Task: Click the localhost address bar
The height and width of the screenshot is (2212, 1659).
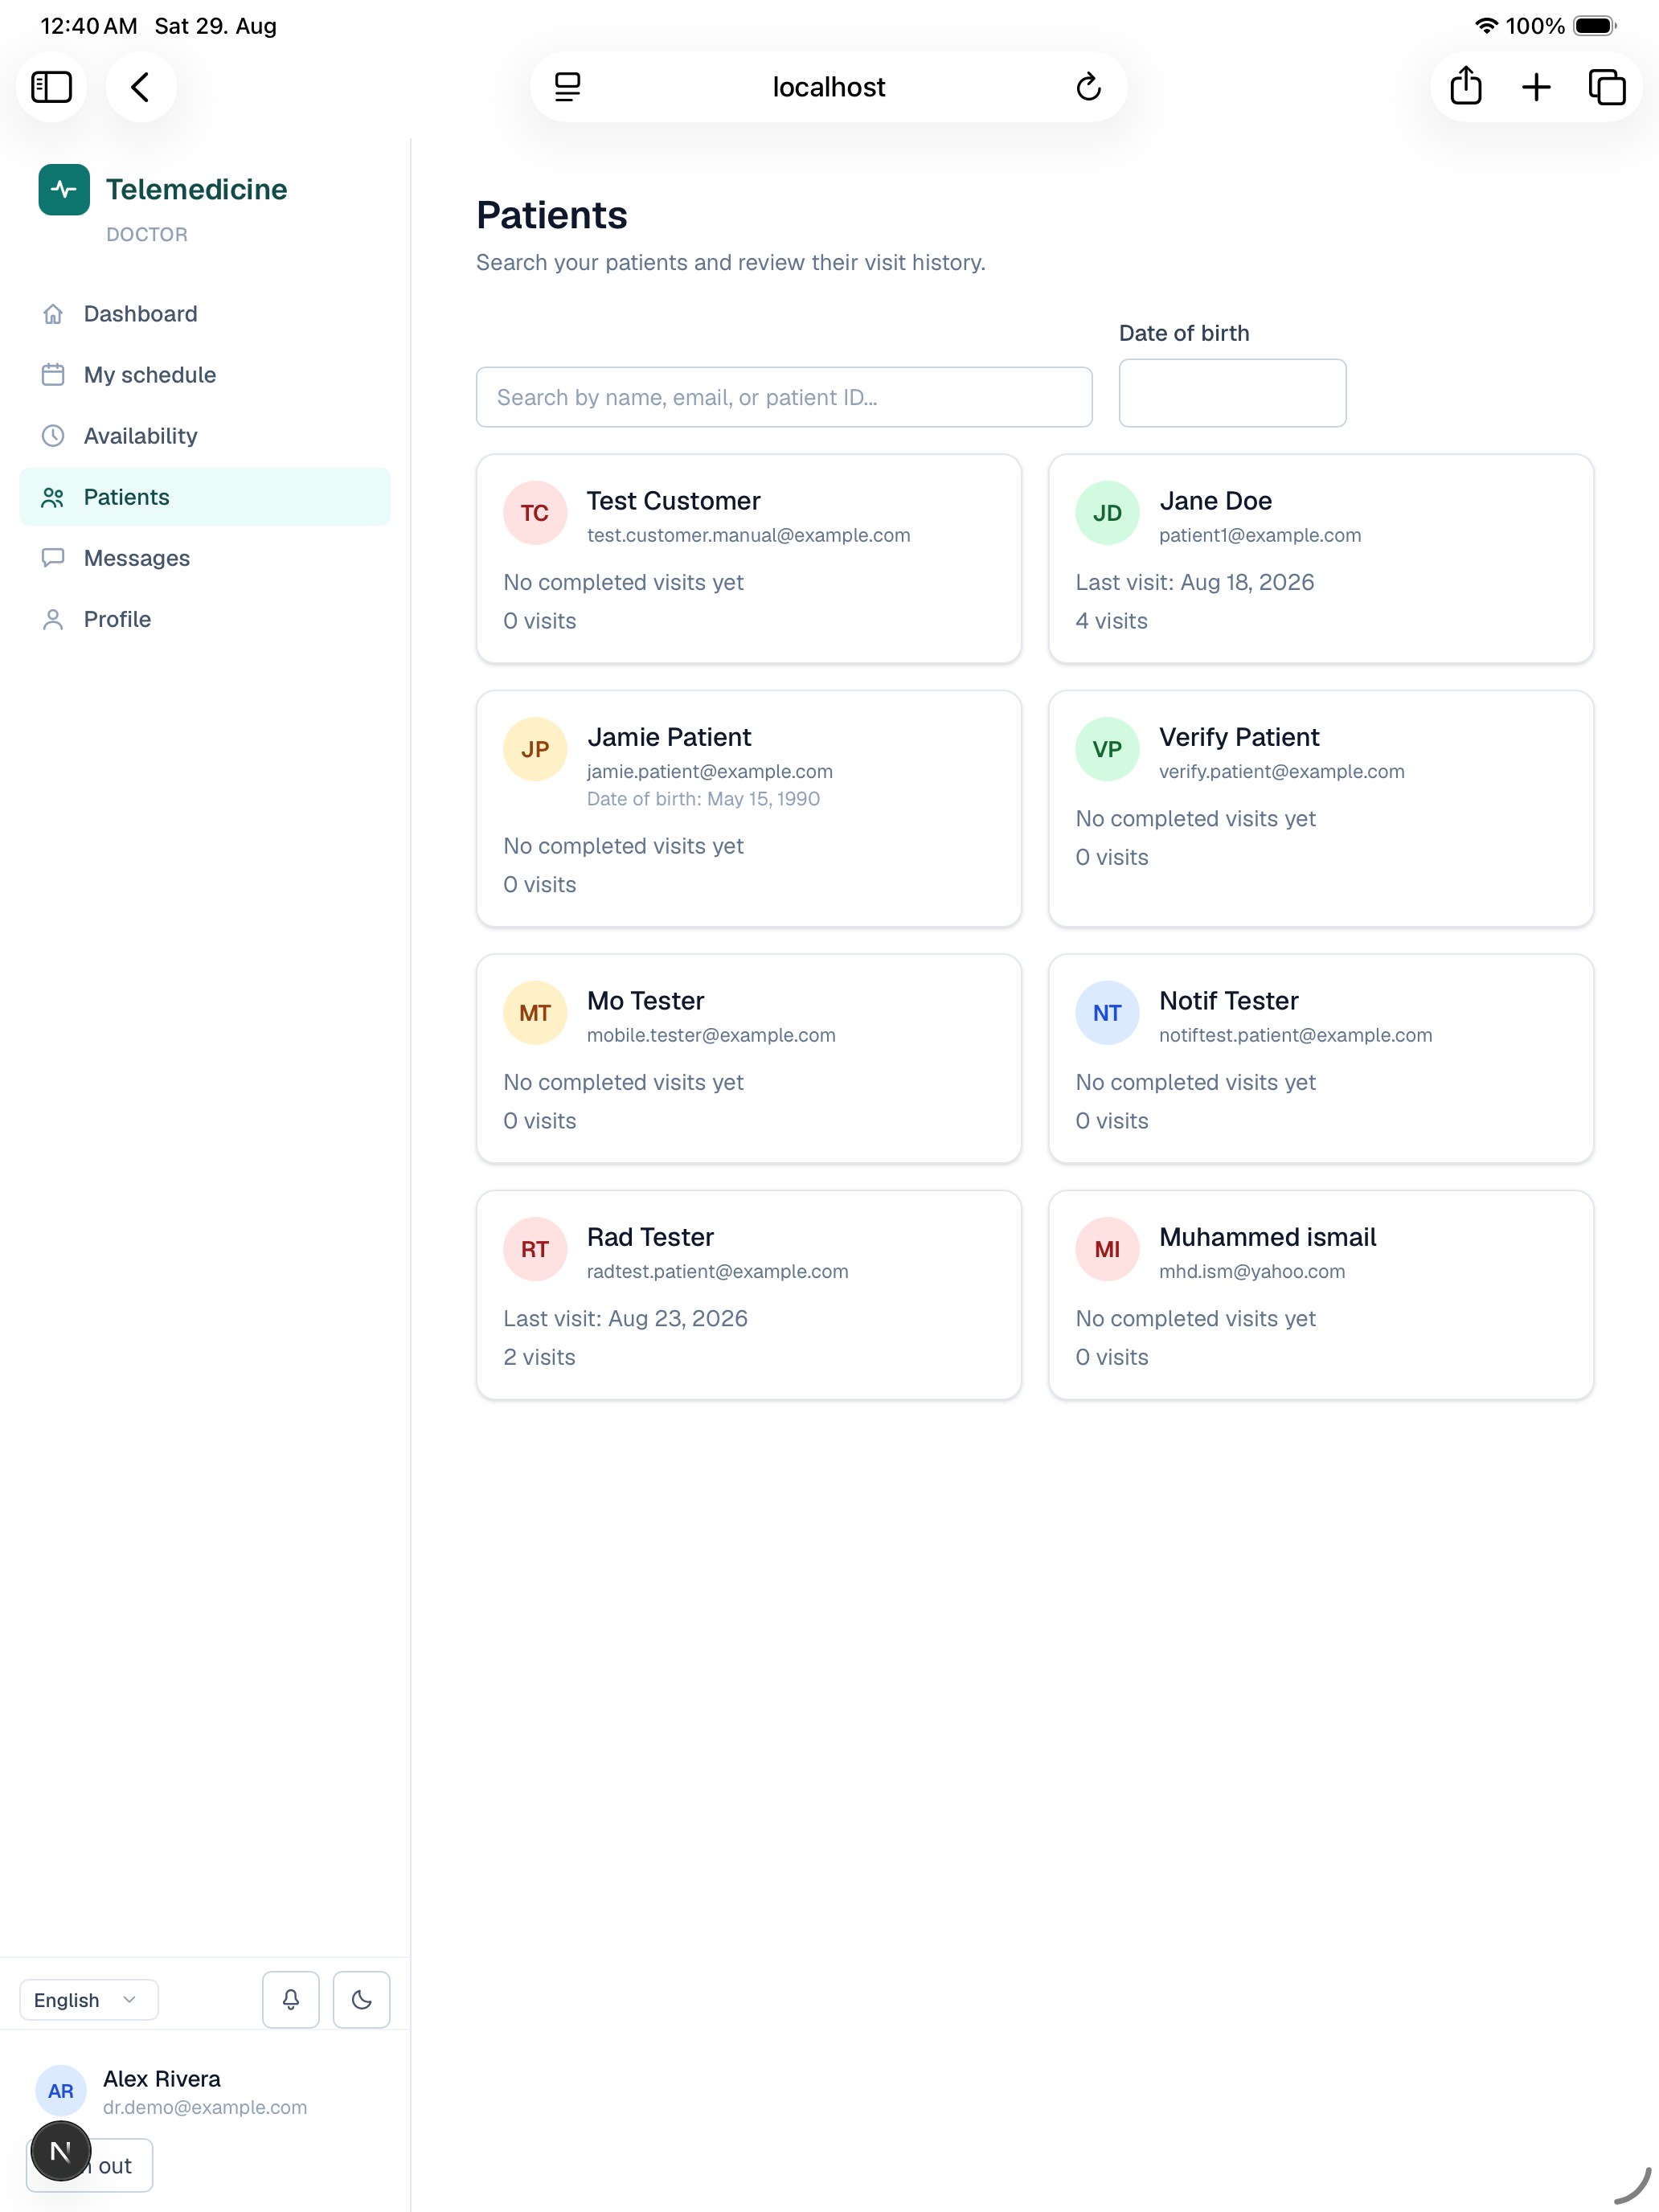Action: click(828, 87)
